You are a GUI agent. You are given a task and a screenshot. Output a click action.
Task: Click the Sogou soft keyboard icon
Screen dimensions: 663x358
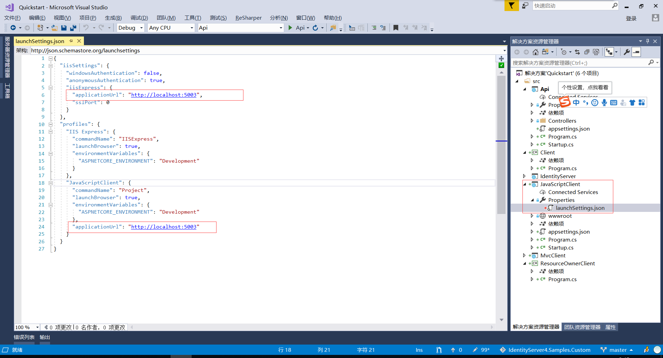click(x=614, y=103)
